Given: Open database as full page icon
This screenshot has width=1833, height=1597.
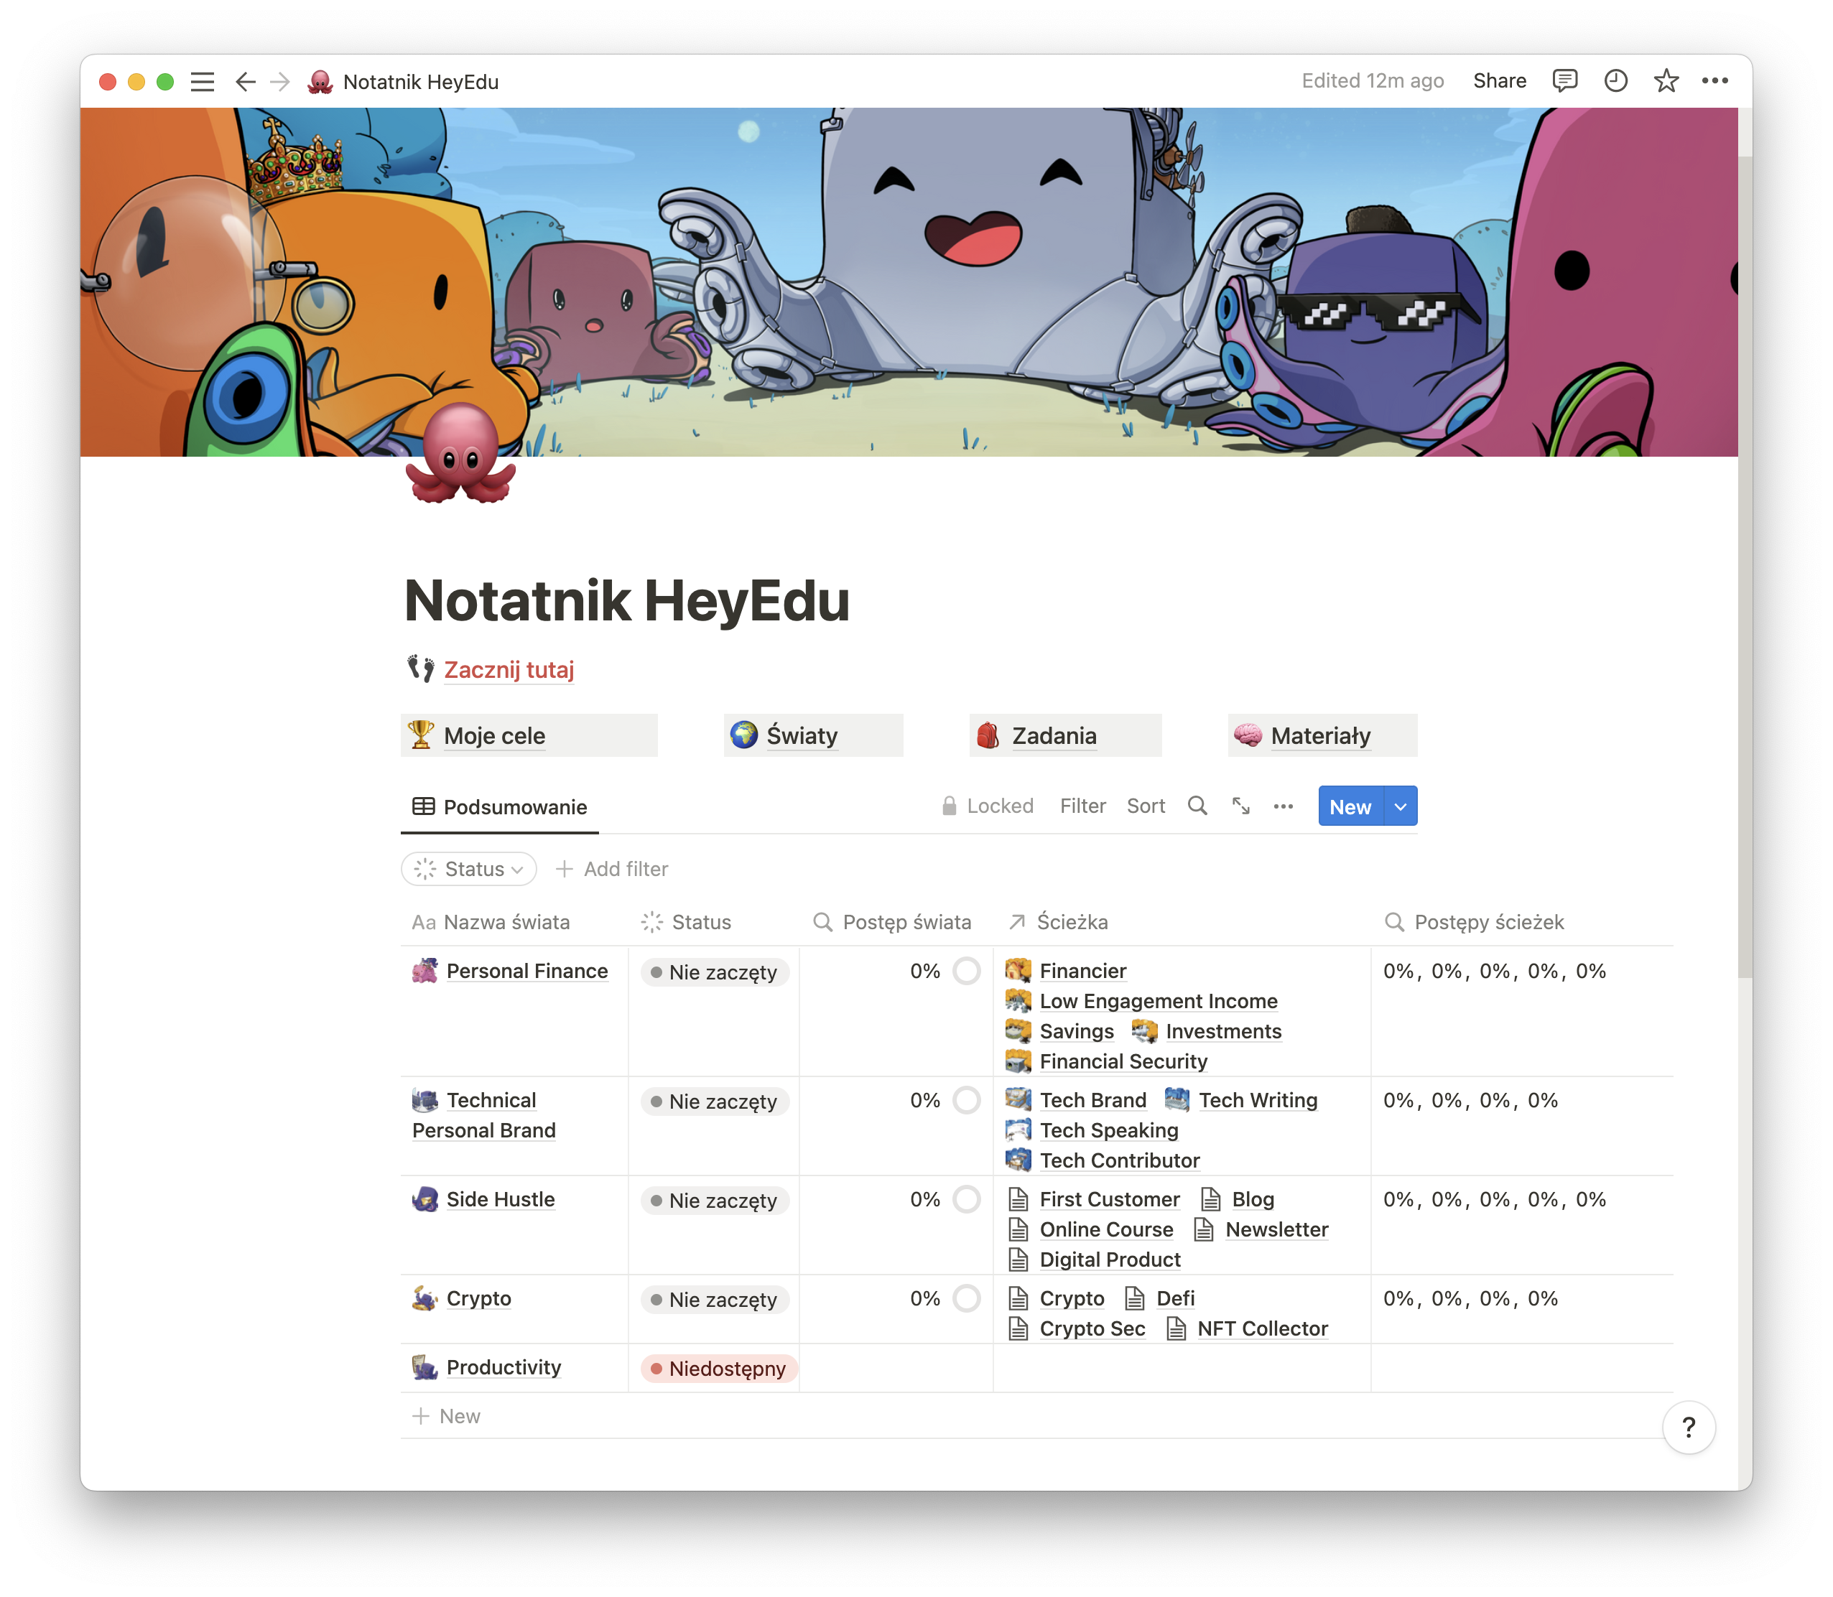Looking at the screenshot, I should coord(1241,806).
